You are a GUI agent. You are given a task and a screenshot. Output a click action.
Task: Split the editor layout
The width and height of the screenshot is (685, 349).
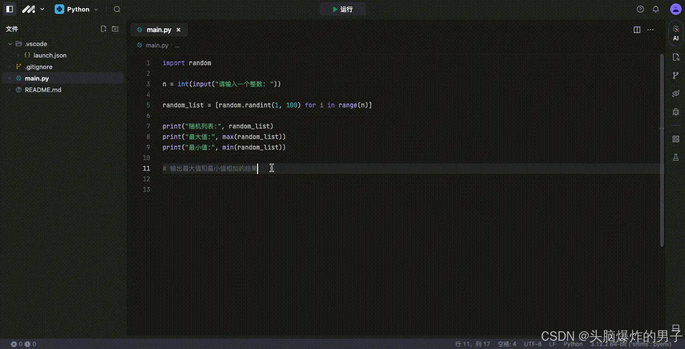pyautogui.click(x=637, y=30)
